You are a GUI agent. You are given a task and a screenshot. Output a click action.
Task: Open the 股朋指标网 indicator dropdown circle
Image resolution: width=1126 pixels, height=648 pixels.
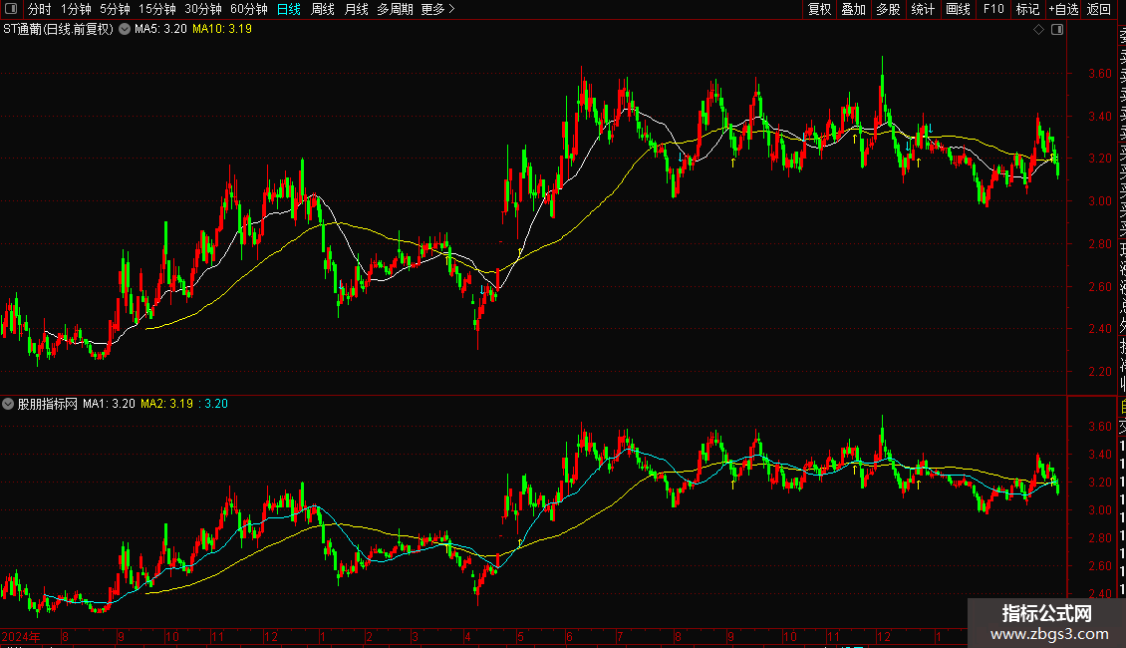[8, 404]
